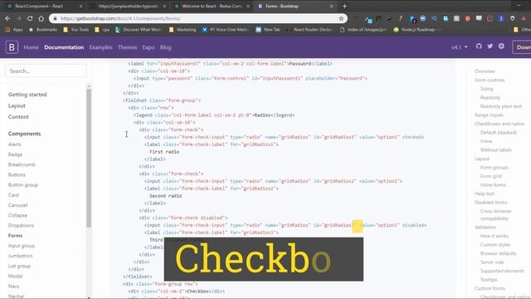Go to Jumbotron component page
Viewport: 531px width, 299px height.
tap(20, 256)
